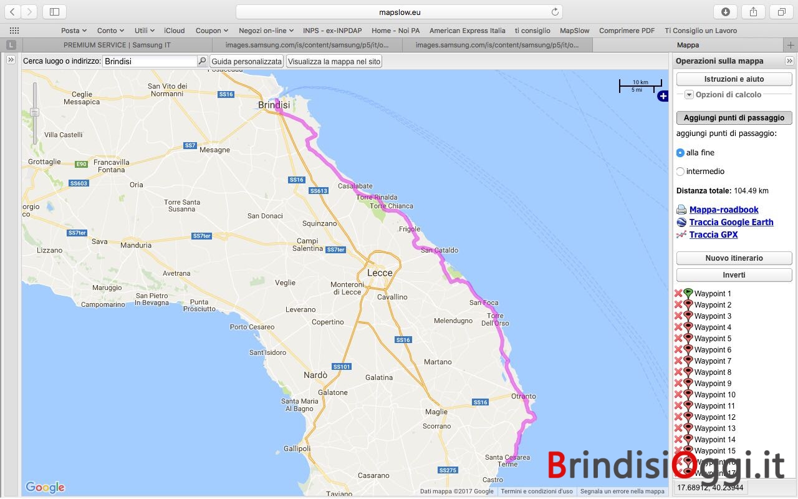Focus the Cerca luogo address field
Viewport: 798px width, 499px height.
[150, 61]
